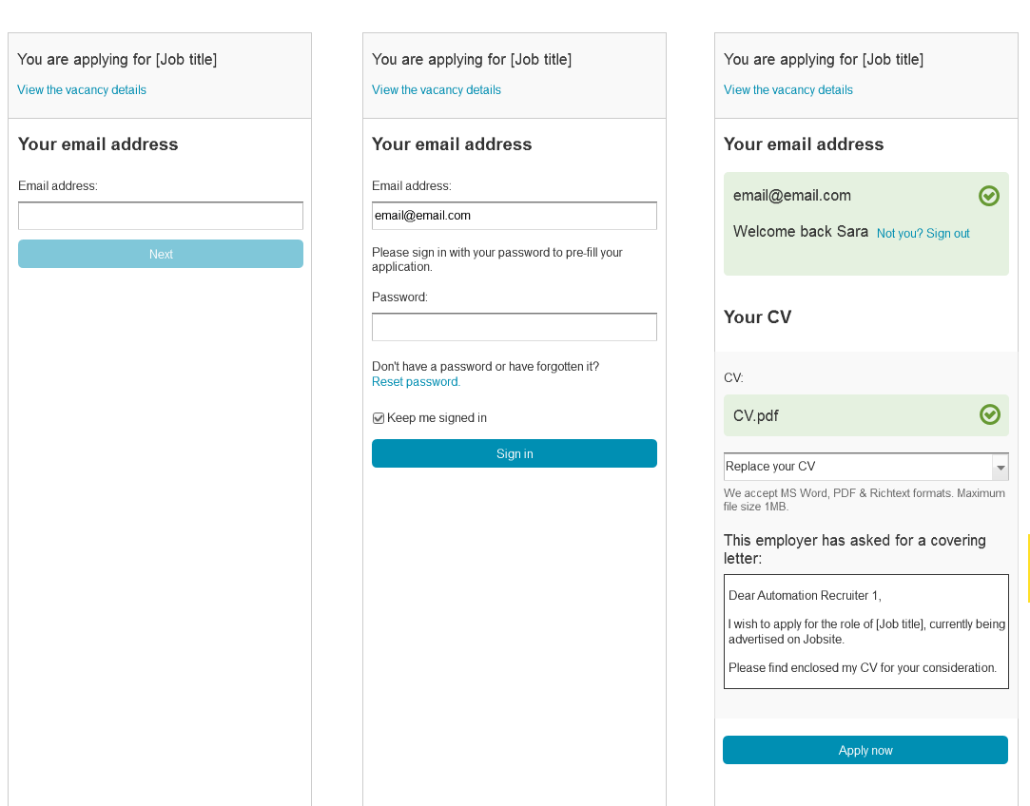Click the Not you? Sign out link
This screenshot has height=806, width=1030.
tap(923, 234)
